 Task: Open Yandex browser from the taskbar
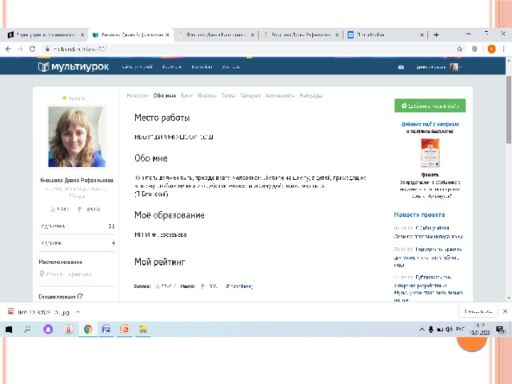click(68, 330)
